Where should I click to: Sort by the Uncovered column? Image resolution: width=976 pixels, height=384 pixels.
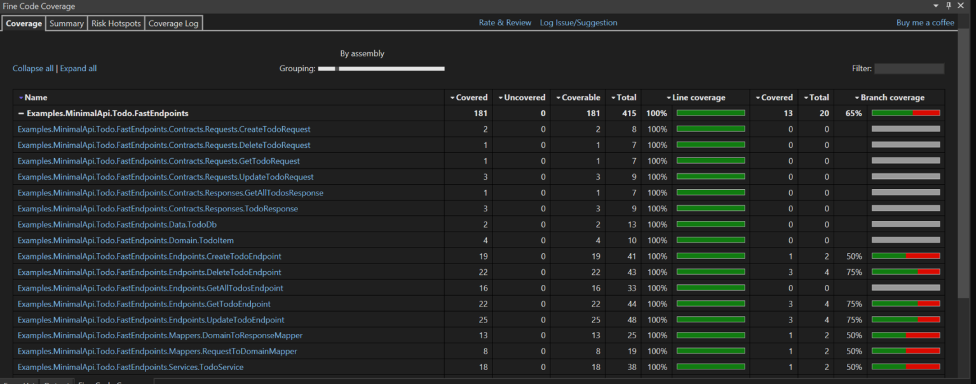click(524, 98)
